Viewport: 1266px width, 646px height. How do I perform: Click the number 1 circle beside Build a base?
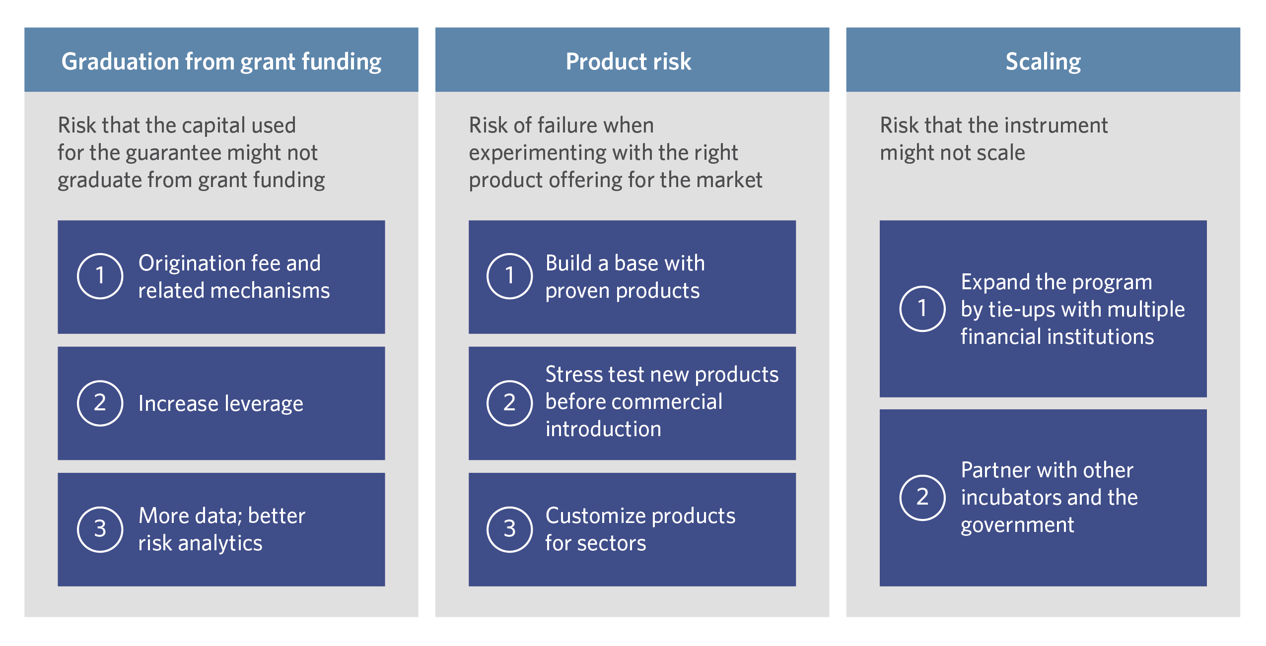tap(509, 276)
